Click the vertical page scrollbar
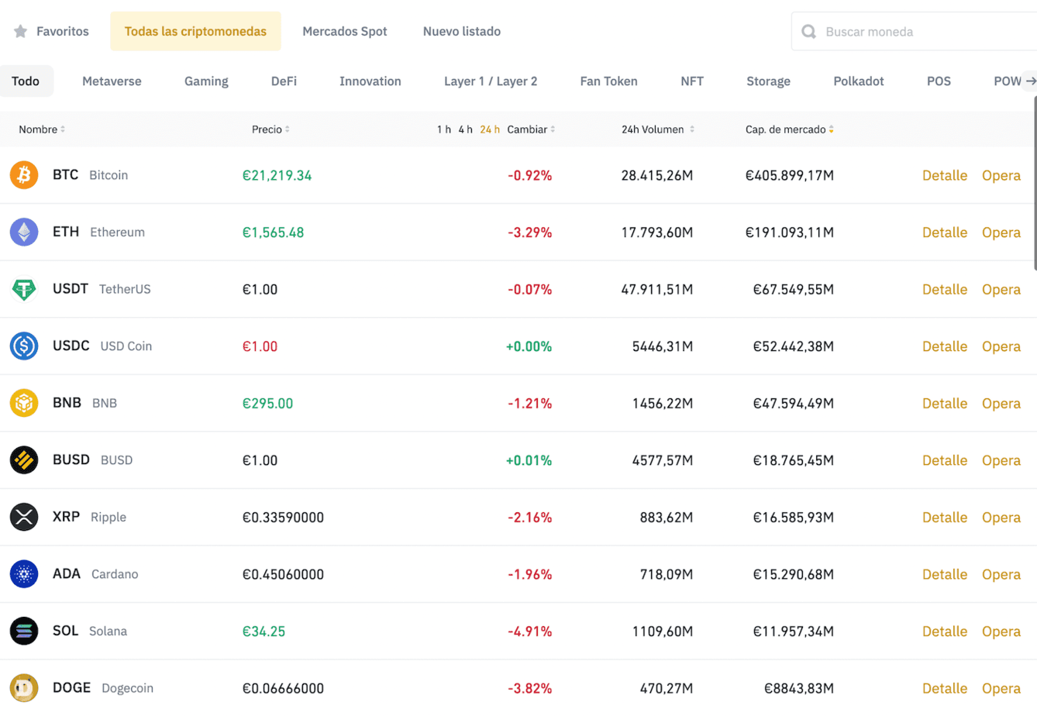The width and height of the screenshot is (1037, 716). click(1034, 182)
